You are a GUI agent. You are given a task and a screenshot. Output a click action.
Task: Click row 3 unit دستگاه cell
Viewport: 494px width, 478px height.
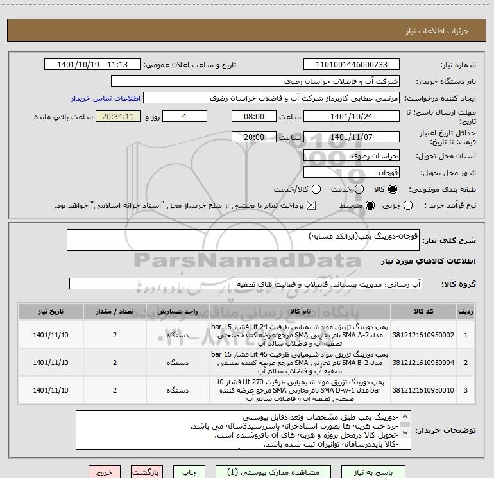[178, 390]
